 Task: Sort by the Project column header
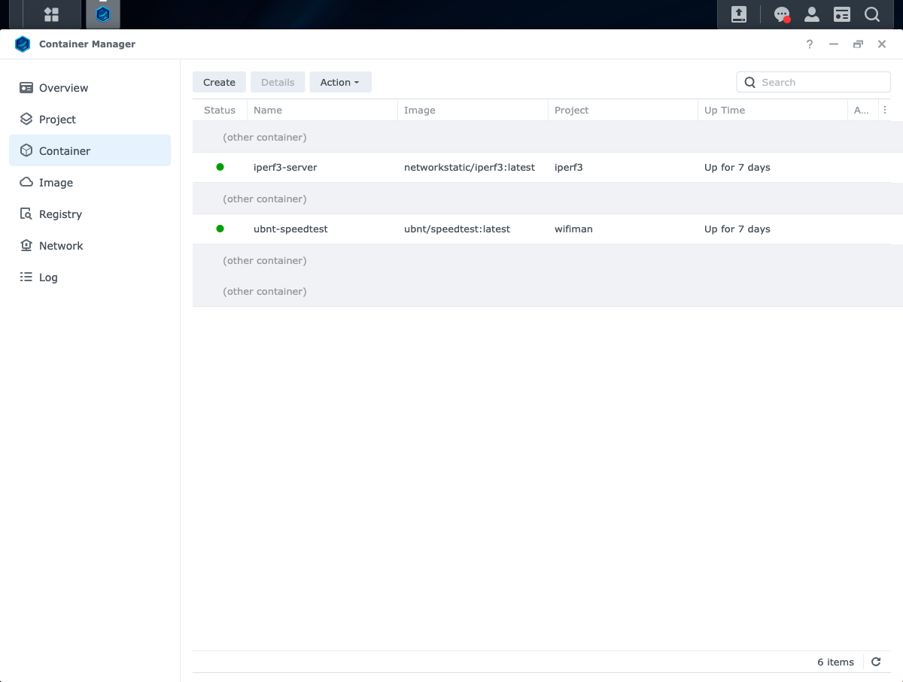click(623, 110)
